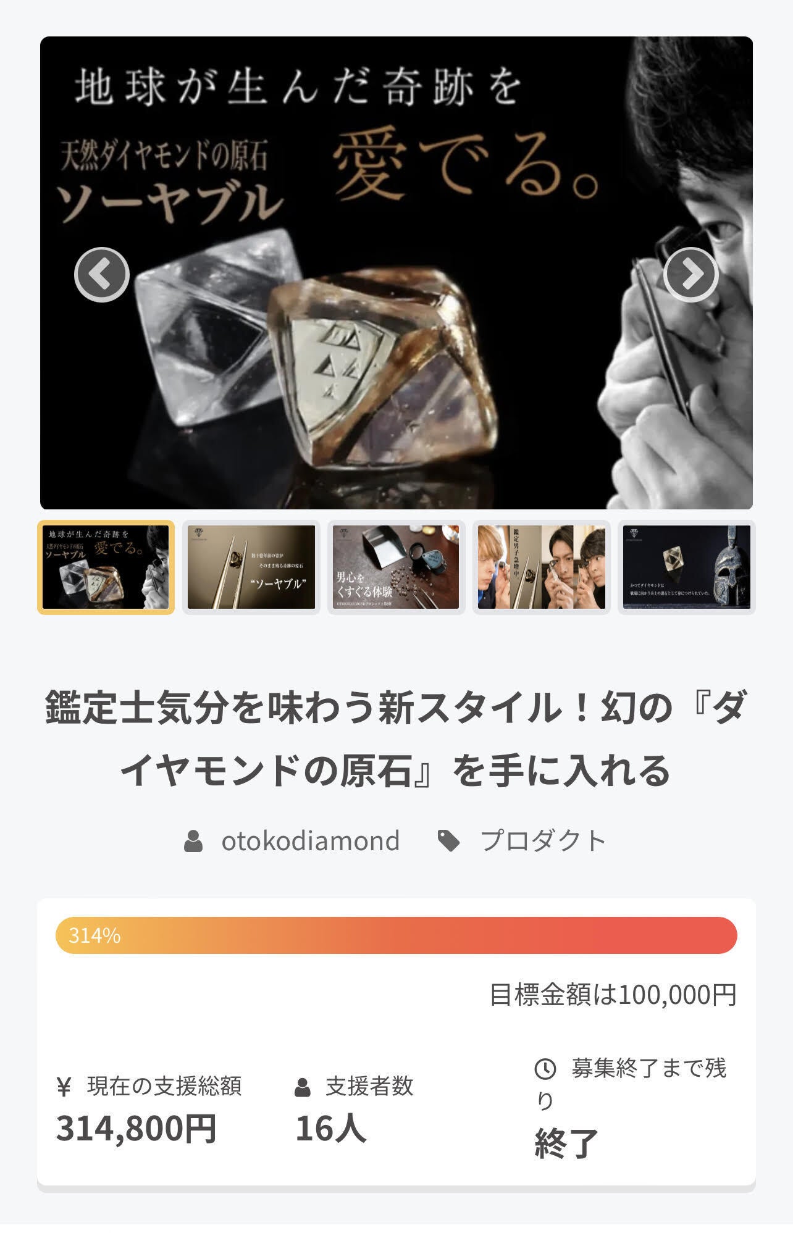Click the yen icon by 現在の支援総額
793x1233 pixels.
[x=64, y=1086]
